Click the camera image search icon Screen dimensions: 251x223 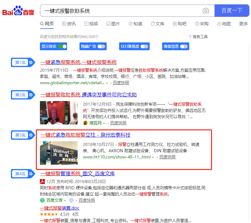pos(206,11)
